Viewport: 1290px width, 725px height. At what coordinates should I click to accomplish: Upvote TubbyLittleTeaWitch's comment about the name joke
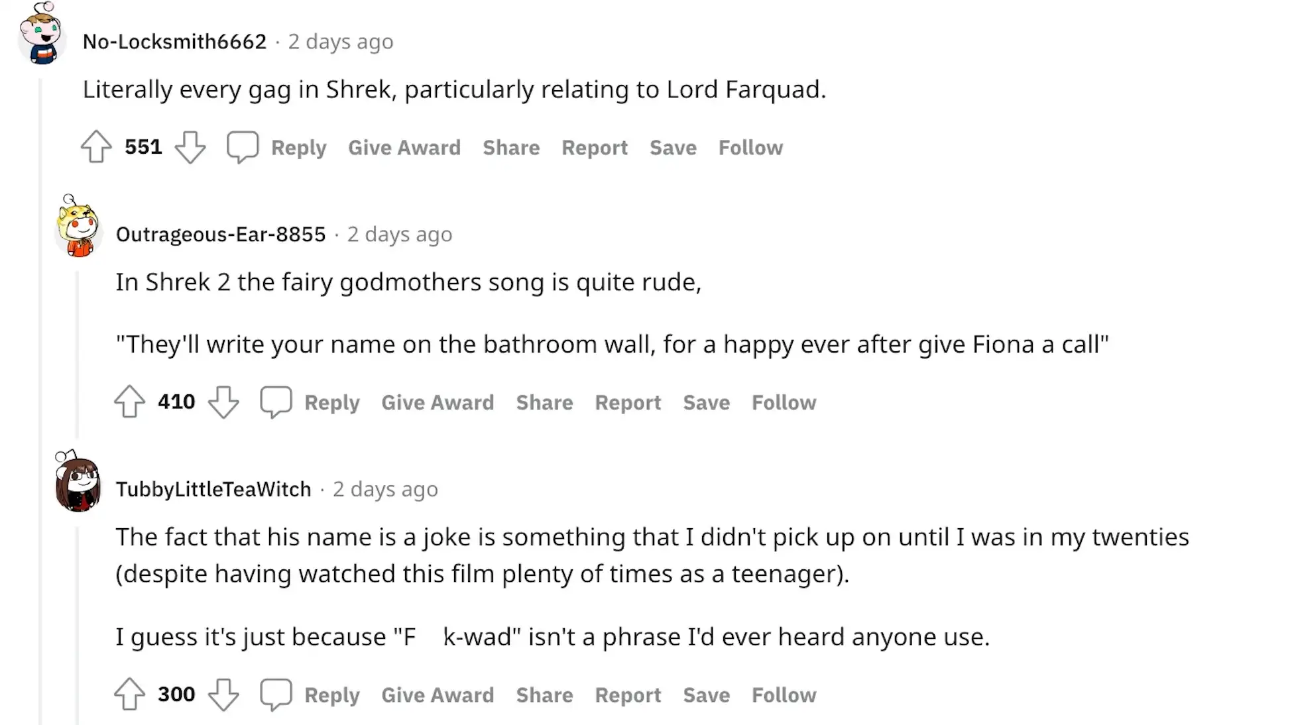click(x=130, y=695)
